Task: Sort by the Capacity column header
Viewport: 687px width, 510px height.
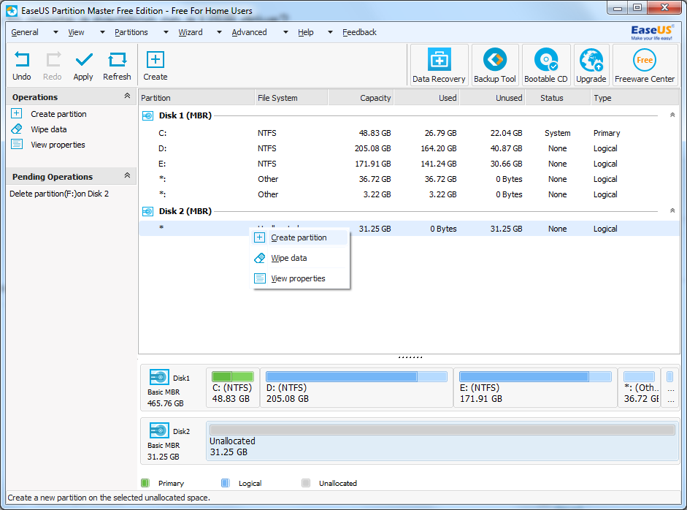Action: point(361,98)
